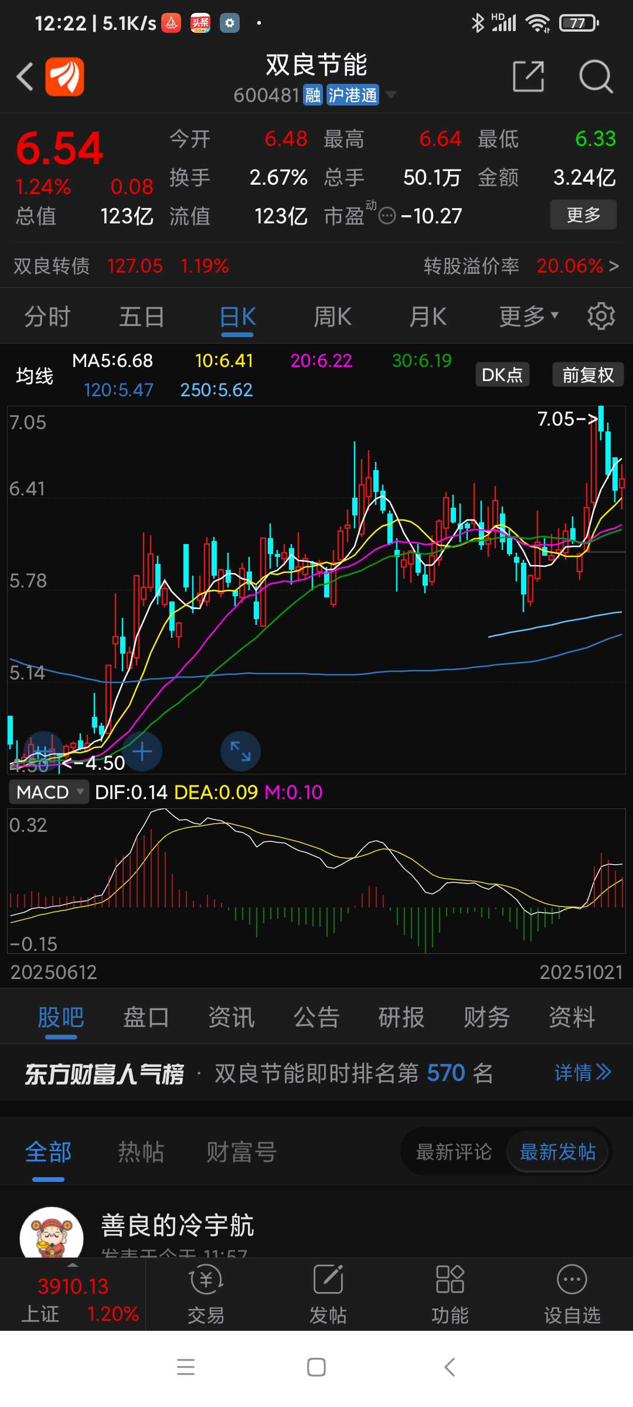Open the 公告 tab
Image resolution: width=633 pixels, height=1407 pixels.
(316, 1017)
